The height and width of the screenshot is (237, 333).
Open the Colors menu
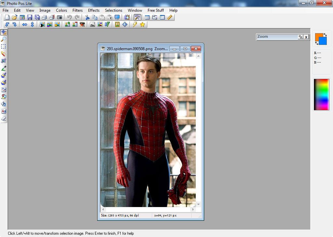click(61, 10)
